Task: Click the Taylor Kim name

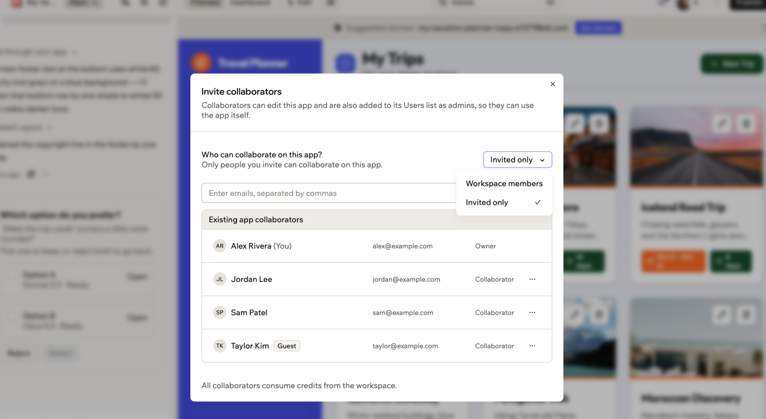Action: click(x=250, y=346)
